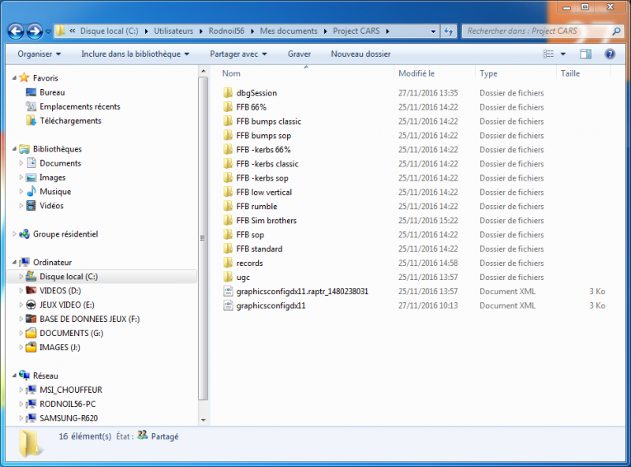The width and height of the screenshot is (631, 467).
Task: Select the dbgSession folder icon
Action: pyautogui.click(x=228, y=92)
